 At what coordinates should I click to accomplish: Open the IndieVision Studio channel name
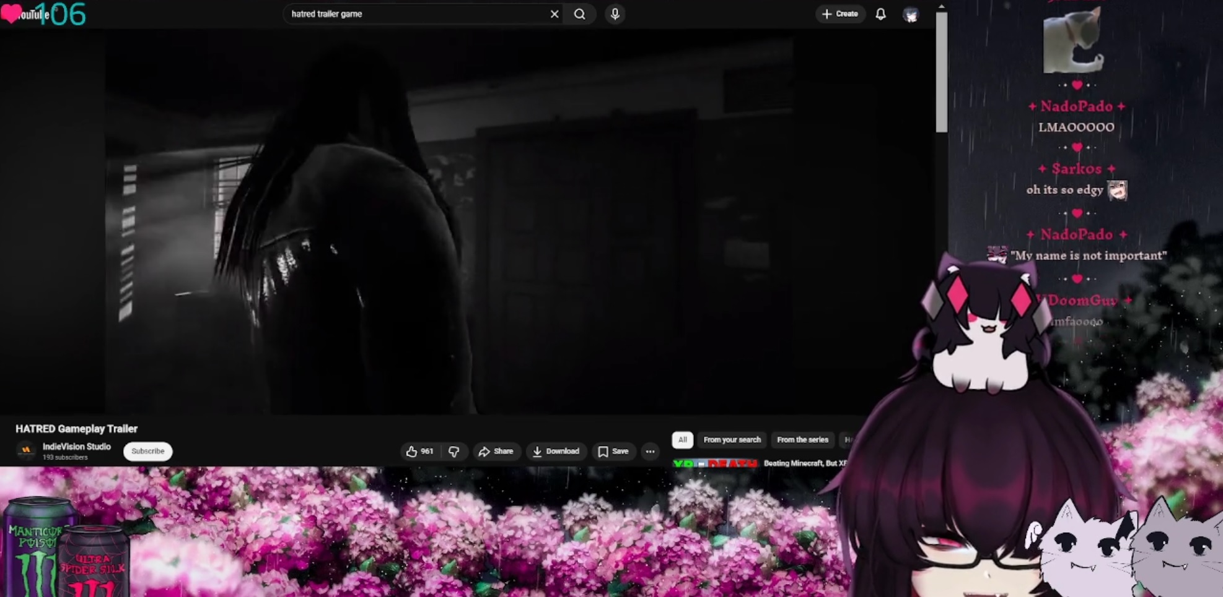pos(77,447)
